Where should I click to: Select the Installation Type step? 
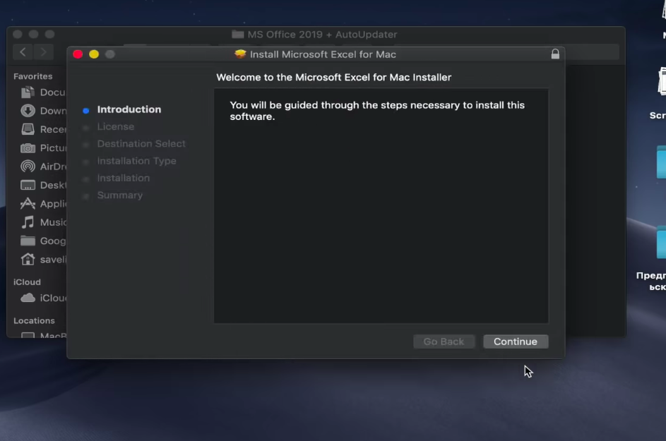pos(136,161)
